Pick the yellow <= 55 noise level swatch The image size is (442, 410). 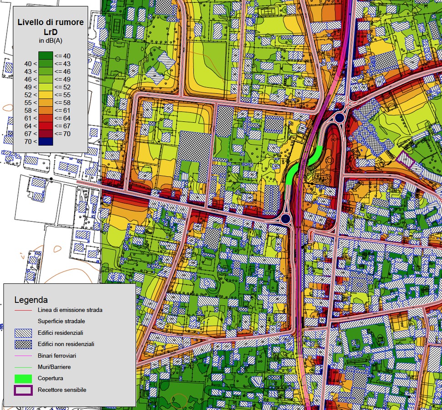point(46,95)
